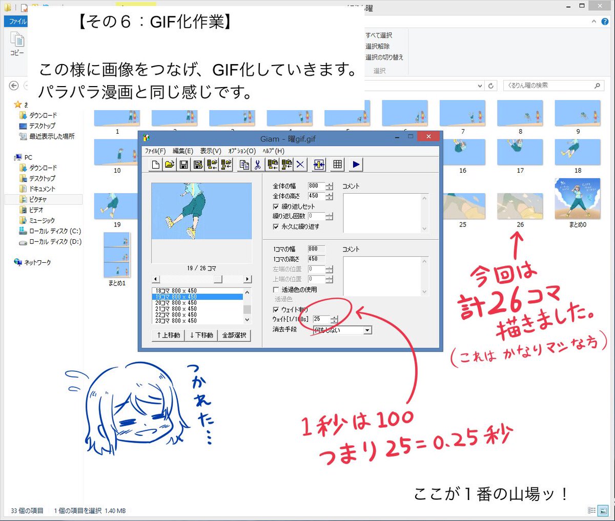Click the 全体の幅 value field
The height and width of the screenshot is (521, 615).
[x=316, y=186]
